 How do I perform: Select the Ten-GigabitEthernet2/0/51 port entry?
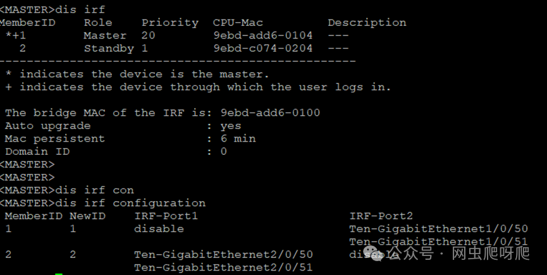coord(223,267)
